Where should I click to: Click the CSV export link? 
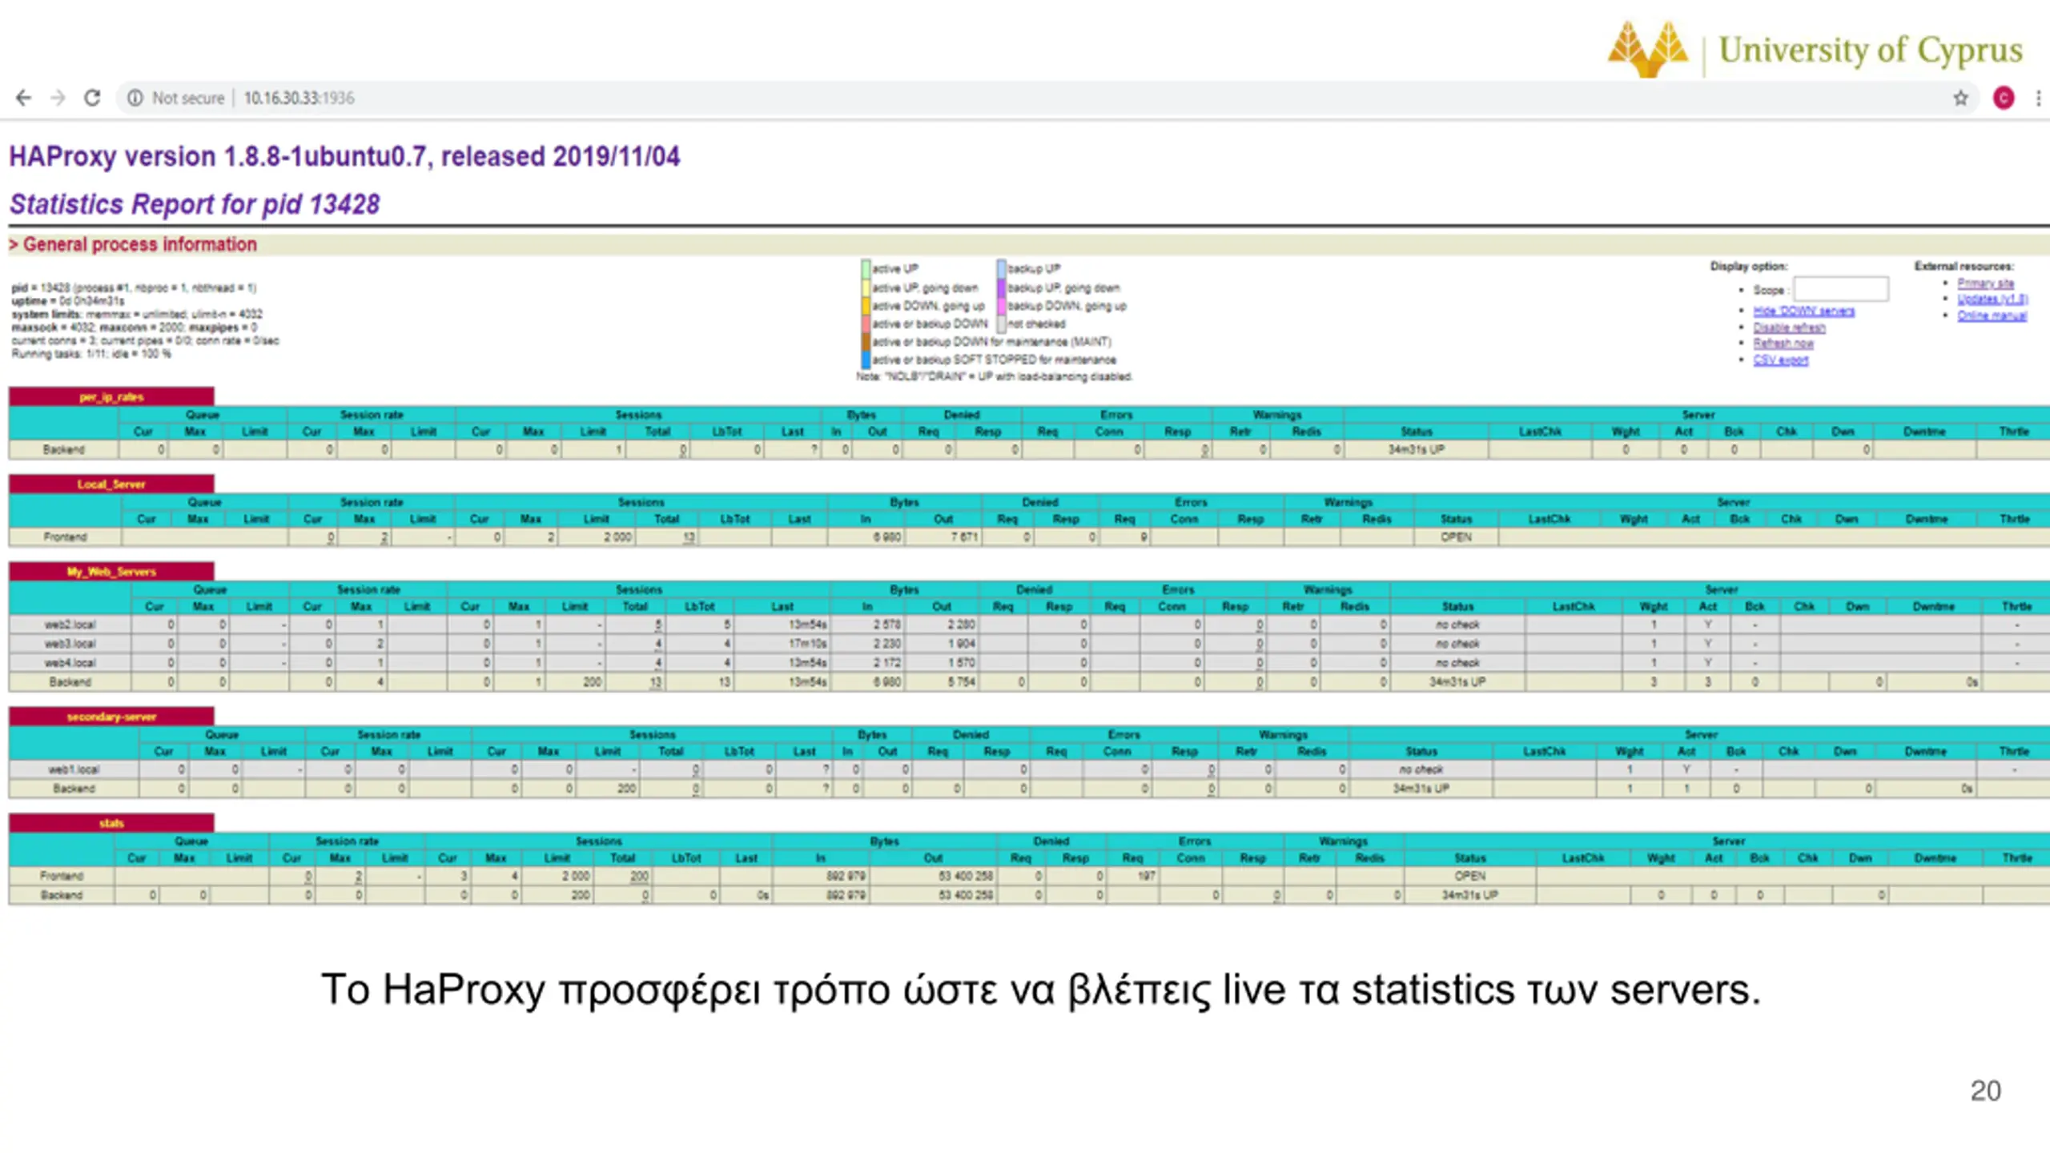(1780, 360)
